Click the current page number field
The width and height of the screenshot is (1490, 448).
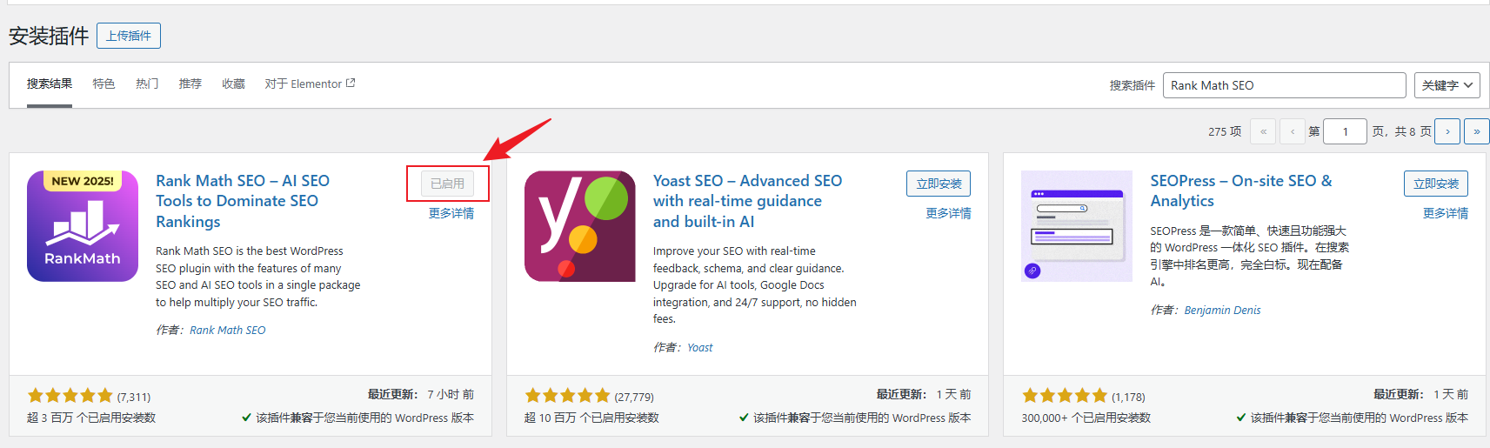1345,131
